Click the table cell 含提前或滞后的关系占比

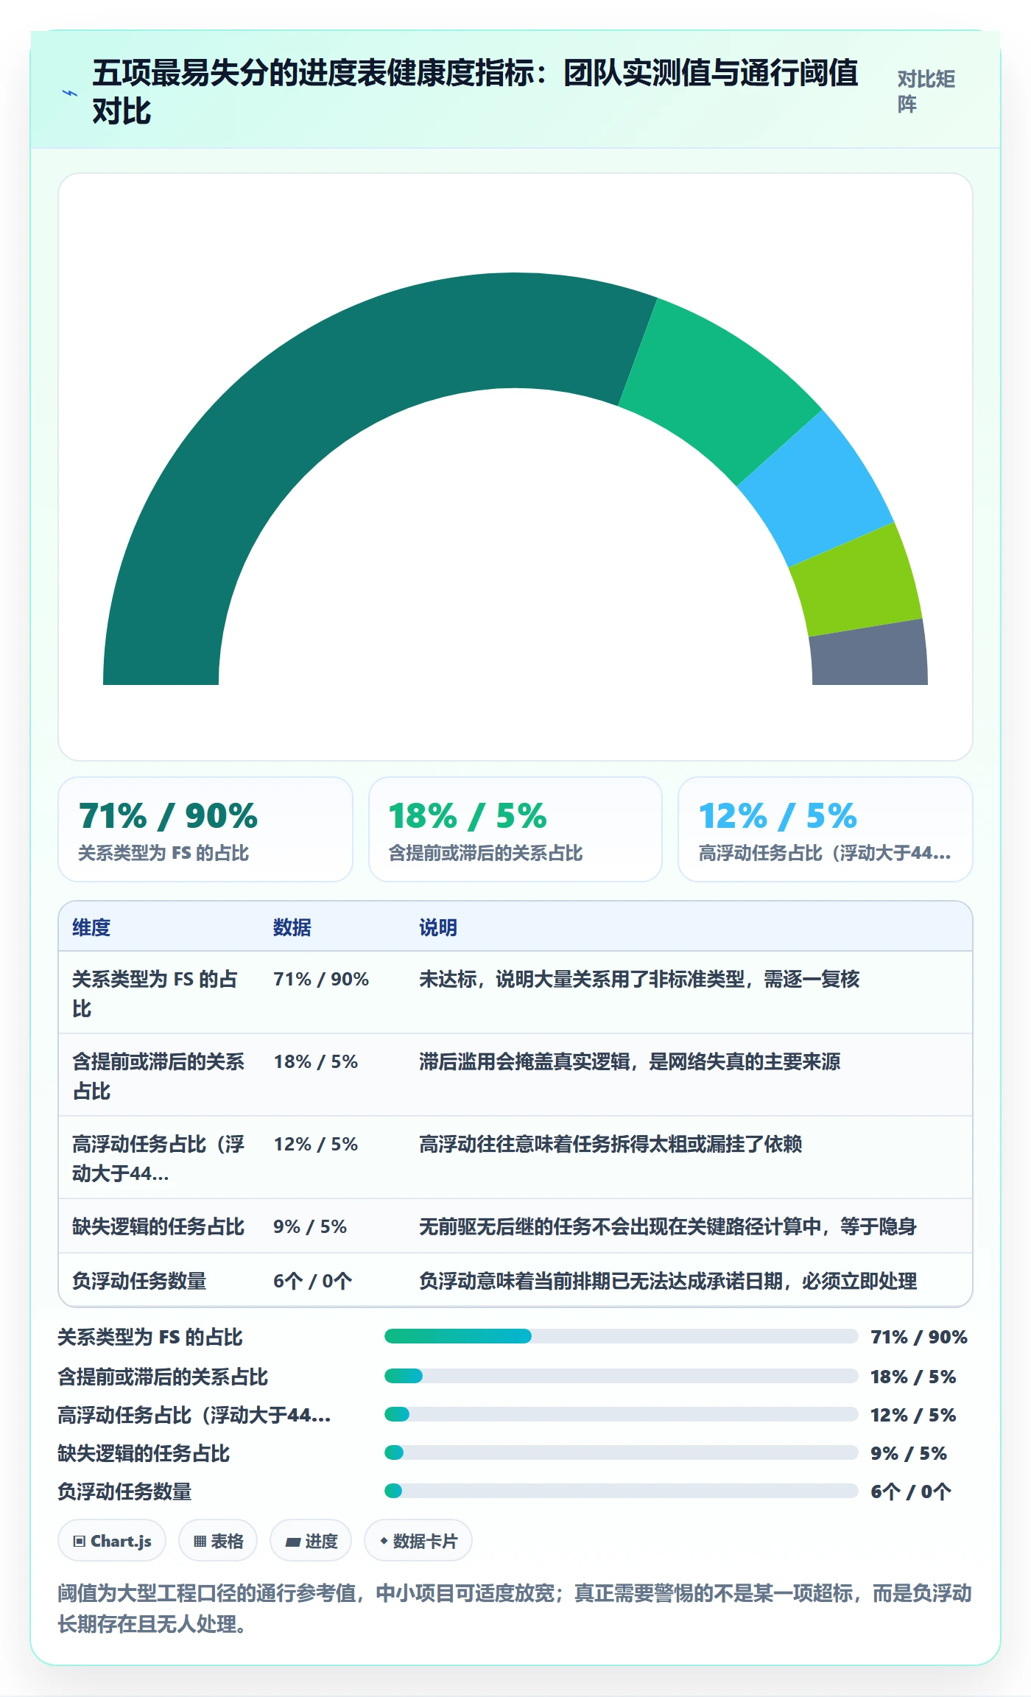coord(158,1076)
